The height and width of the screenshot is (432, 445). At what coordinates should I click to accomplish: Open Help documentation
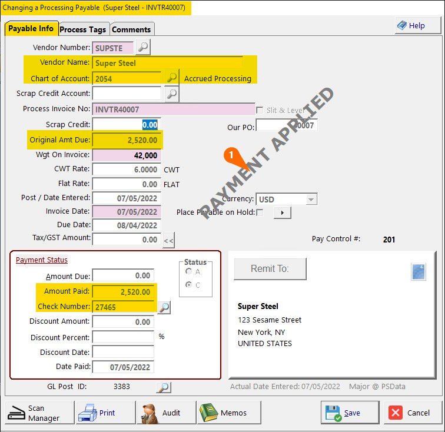(418, 25)
